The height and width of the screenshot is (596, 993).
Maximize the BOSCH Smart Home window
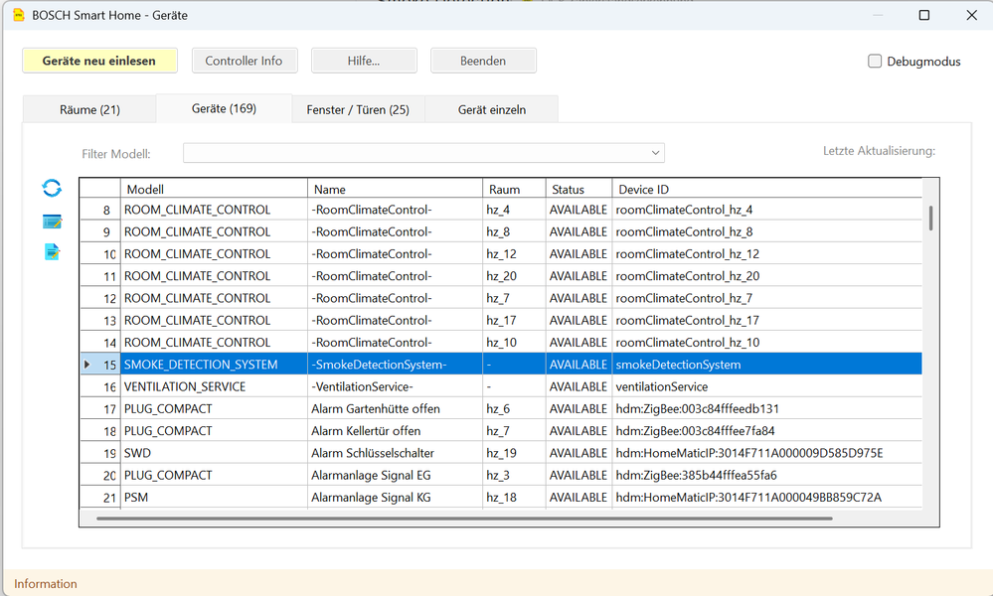[x=923, y=15]
